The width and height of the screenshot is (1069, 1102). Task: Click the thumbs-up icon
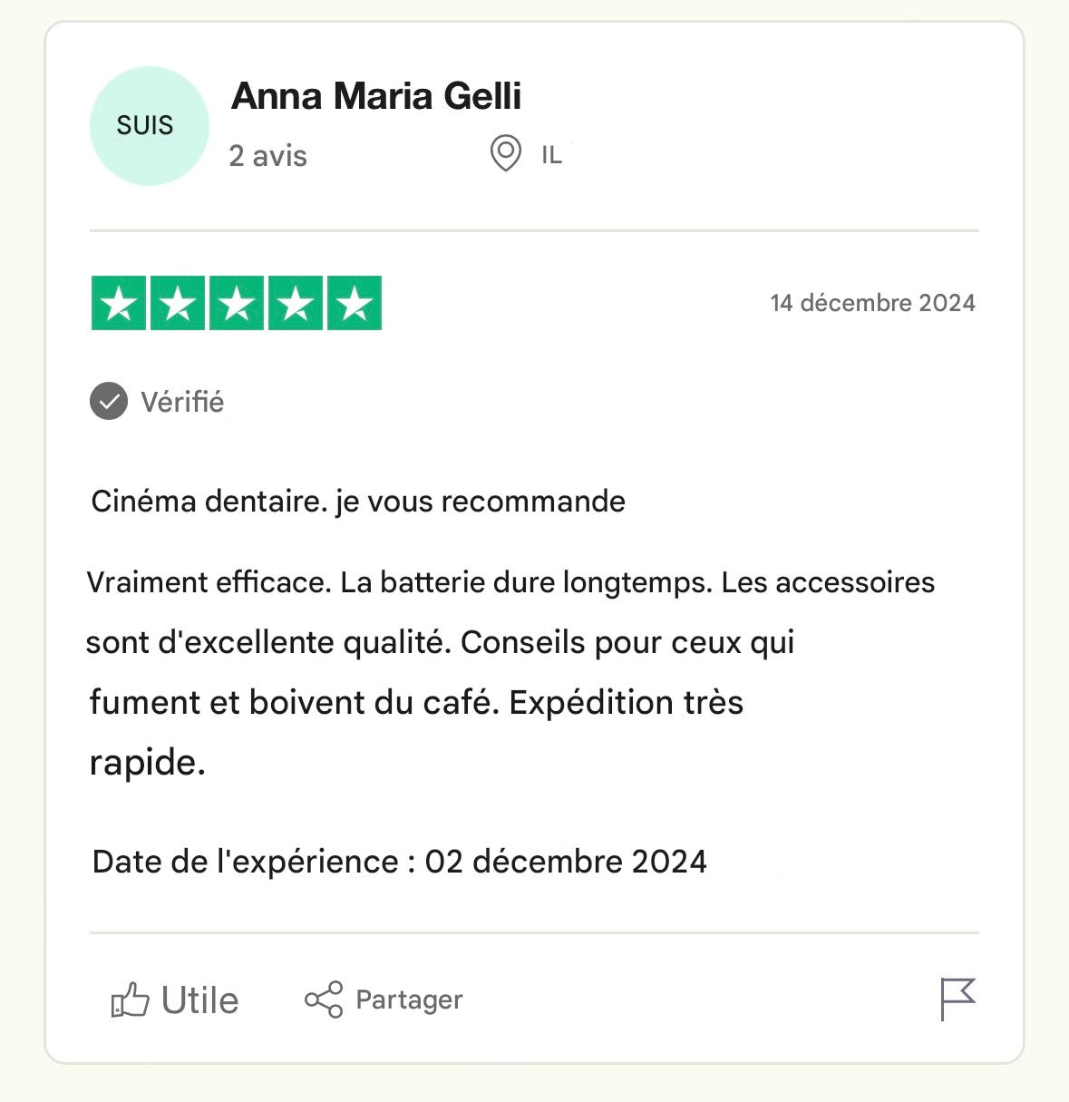(x=130, y=1000)
